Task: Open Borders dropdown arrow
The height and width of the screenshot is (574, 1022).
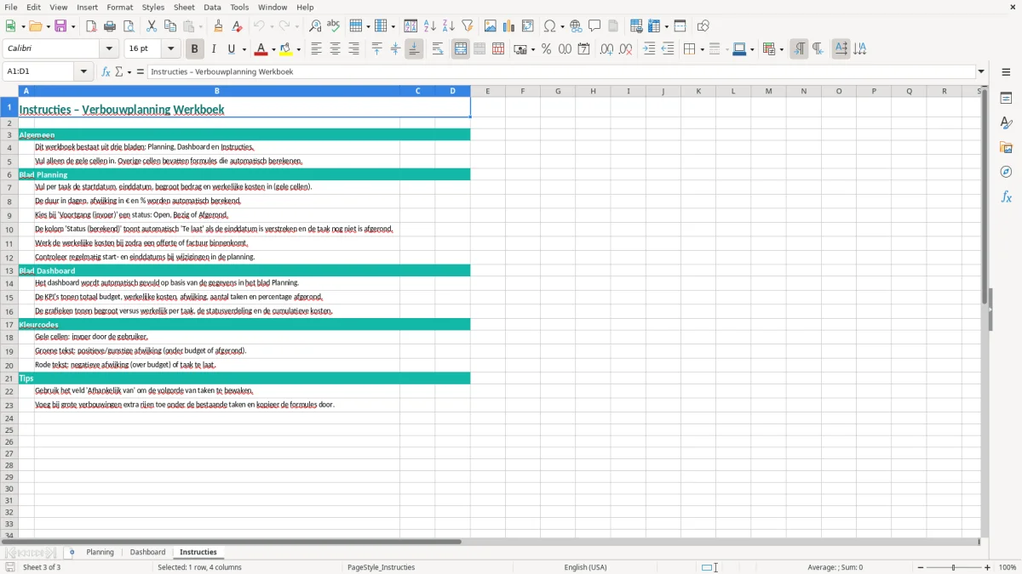Action: [701, 49]
